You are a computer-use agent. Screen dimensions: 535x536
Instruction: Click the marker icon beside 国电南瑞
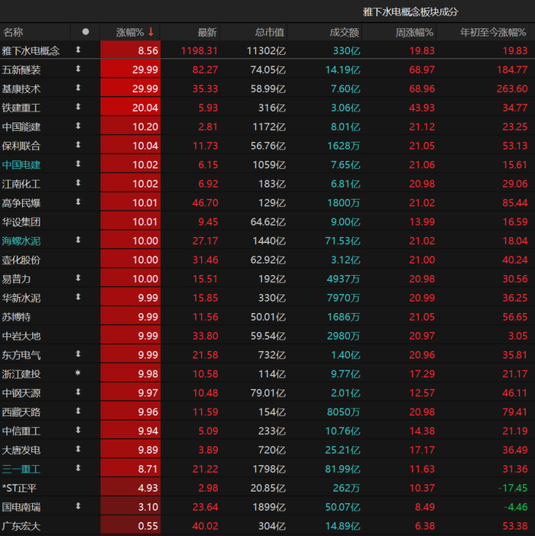click(78, 505)
